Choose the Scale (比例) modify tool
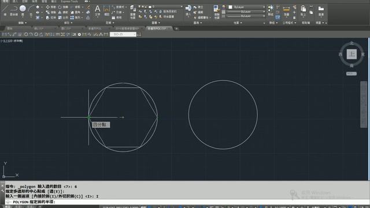This screenshot has width=370, height=208. coord(63,17)
